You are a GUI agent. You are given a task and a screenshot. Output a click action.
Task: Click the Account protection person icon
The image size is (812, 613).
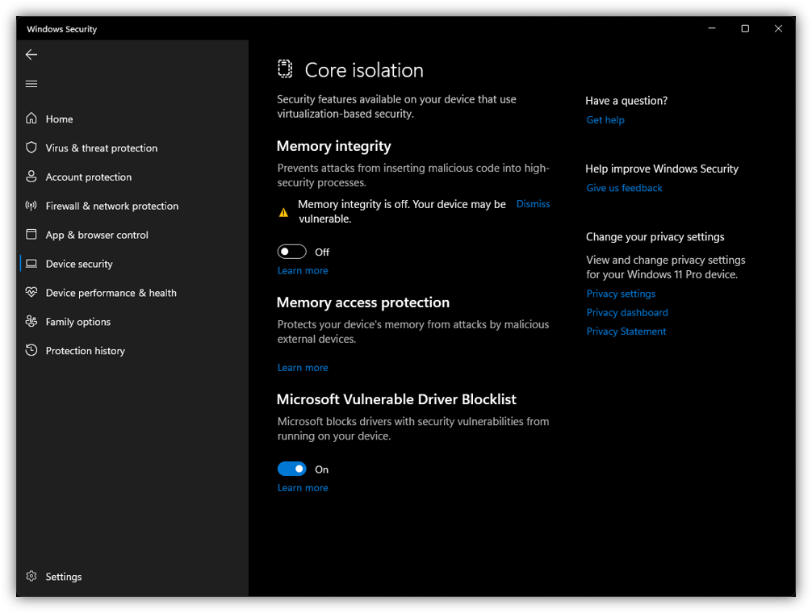[31, 177]
